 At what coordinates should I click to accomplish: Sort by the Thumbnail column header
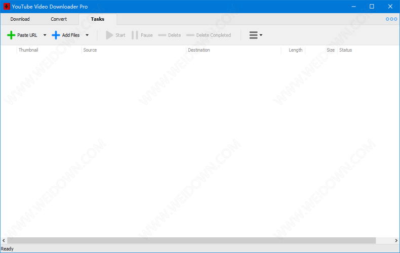[28, 50]
